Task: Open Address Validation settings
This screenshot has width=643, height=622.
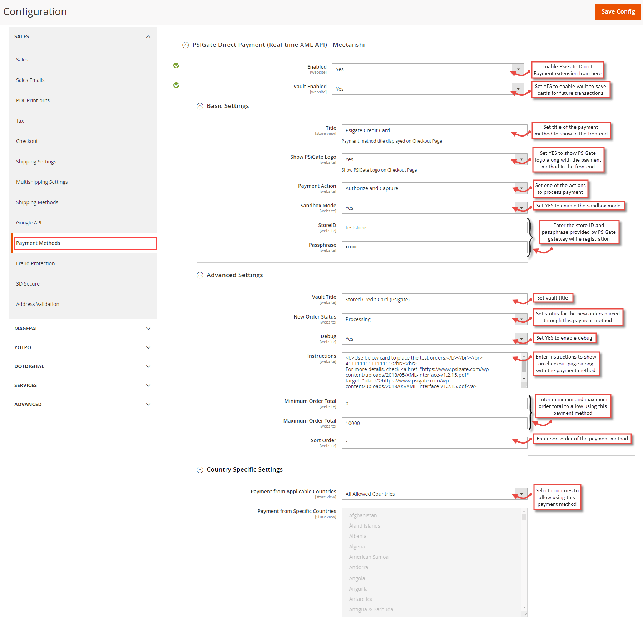Action: [x=38, y=304]
